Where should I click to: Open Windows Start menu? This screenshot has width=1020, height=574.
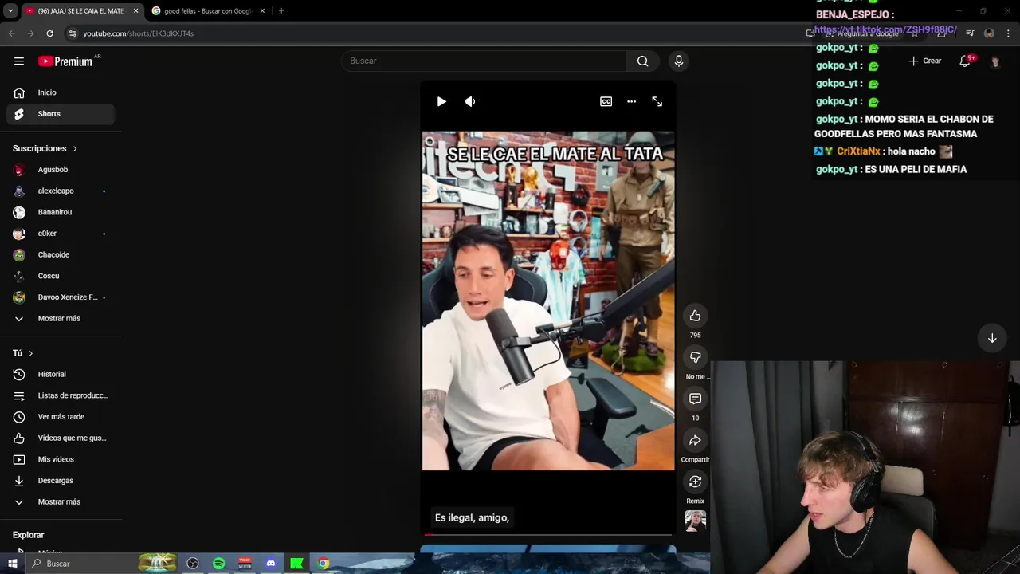[x=12, y=564]
